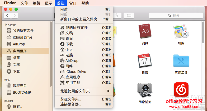Click the 搜索 search field

coord(176,15)
